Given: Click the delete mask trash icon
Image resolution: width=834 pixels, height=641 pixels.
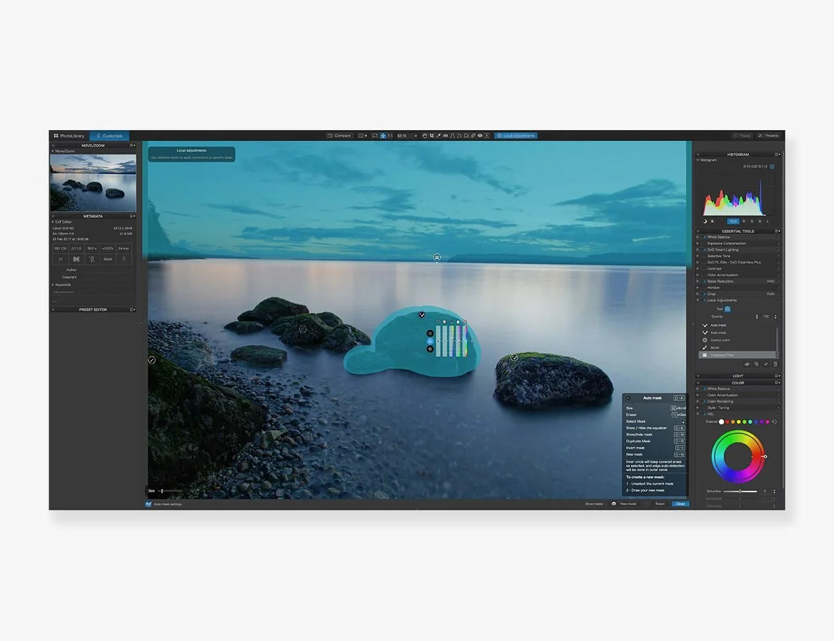Looking at the screenshot, I should click(x=775, y=364).
